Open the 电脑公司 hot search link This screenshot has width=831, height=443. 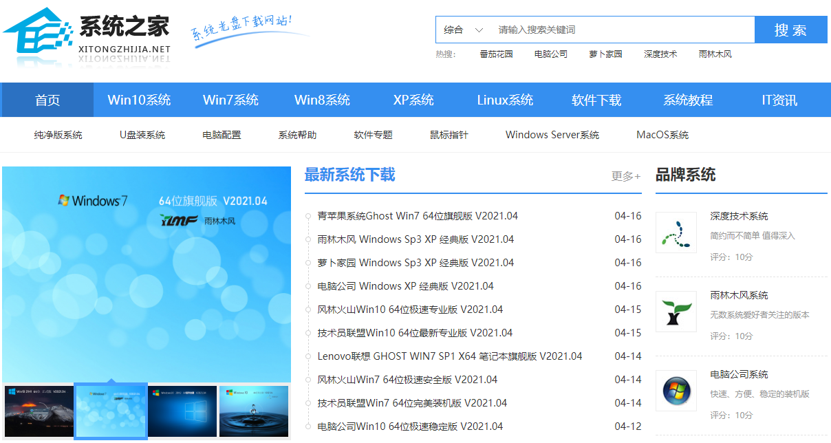pyautogui.click(x=551, y=54)
